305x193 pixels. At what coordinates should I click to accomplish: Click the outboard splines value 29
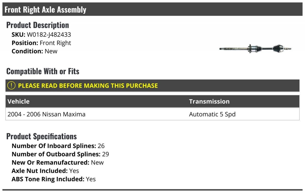tap(105, 154)
